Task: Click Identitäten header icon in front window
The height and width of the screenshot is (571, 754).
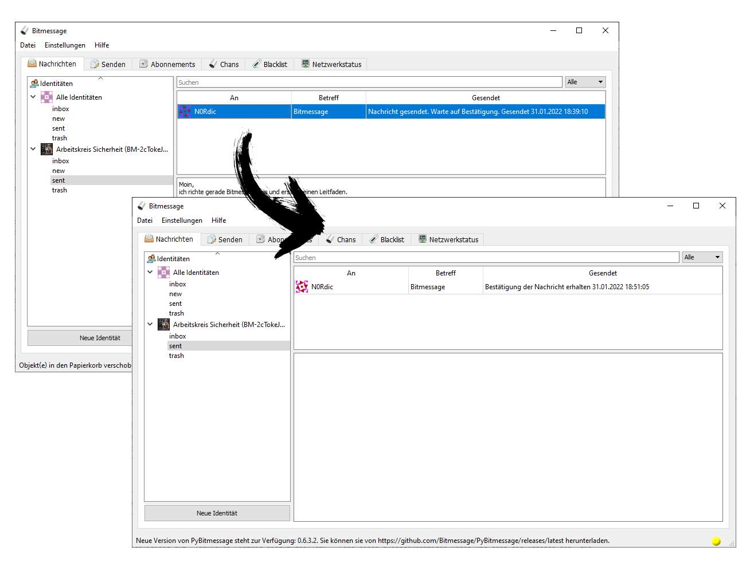Action: [151, 259]
